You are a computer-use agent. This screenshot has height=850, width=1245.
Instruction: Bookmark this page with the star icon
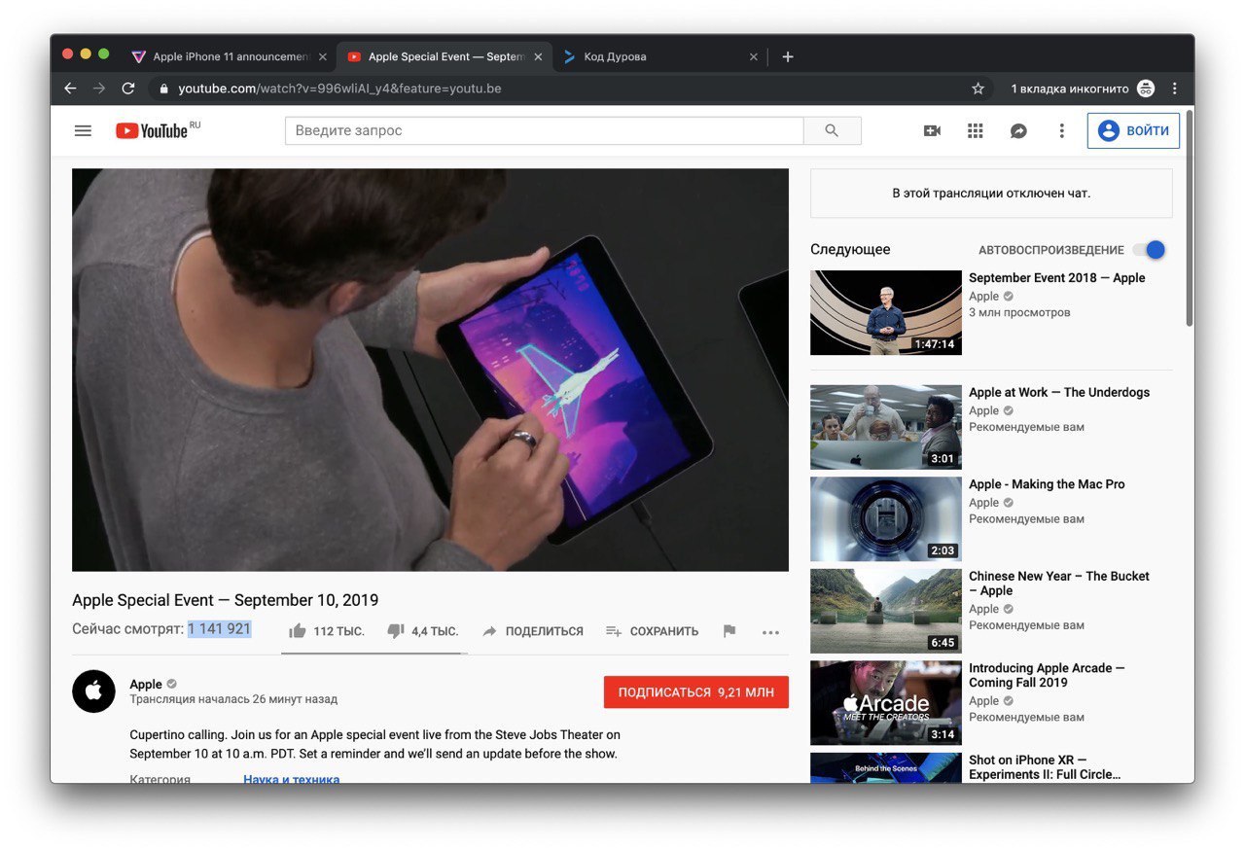[x=978, y=89]
